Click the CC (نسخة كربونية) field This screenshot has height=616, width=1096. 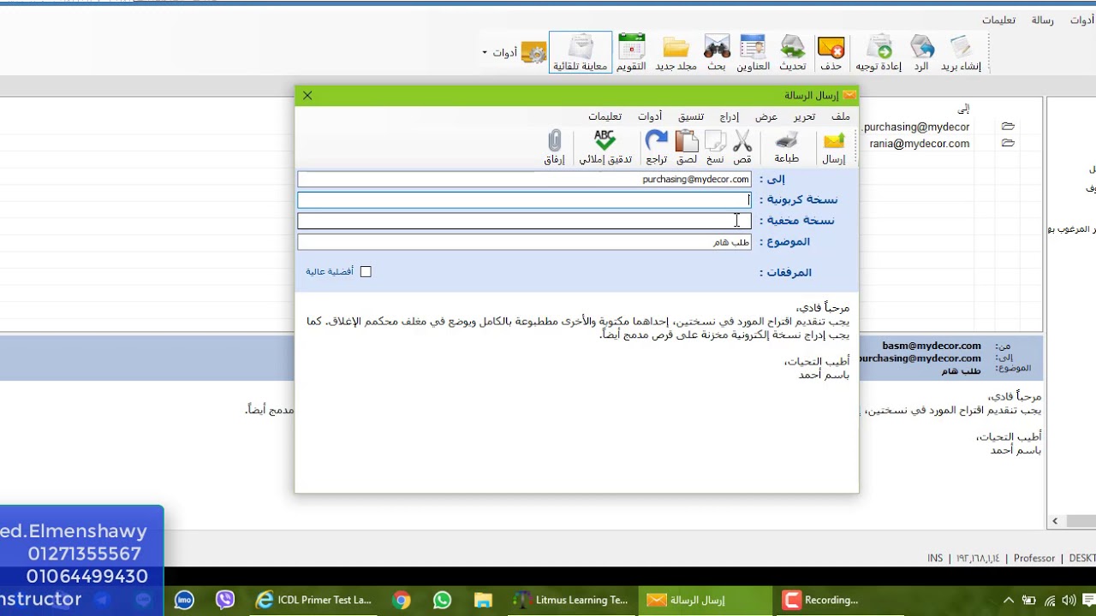click(x=524, y=200)
